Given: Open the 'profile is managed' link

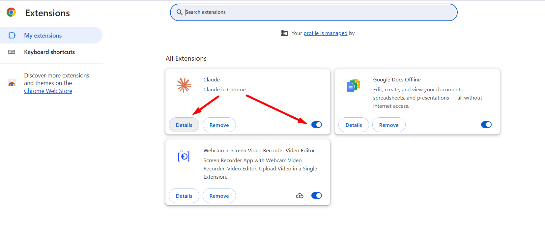Looking at the screenshot, I should click(x=326, y=33).
